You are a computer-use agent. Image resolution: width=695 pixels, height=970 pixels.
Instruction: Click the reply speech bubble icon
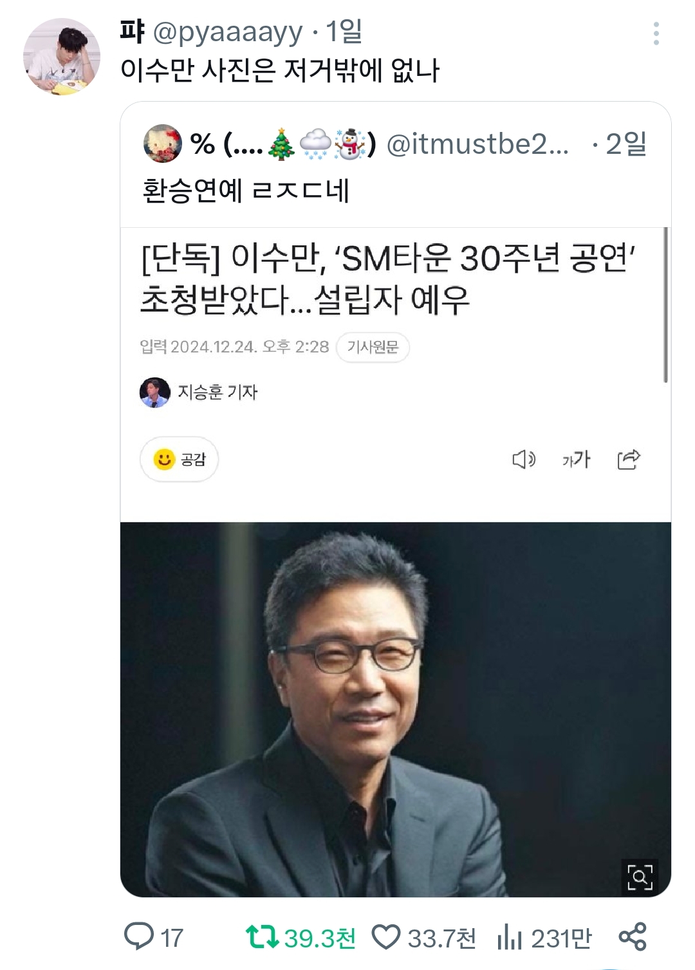pyautogui.click(x=138, y=937)
